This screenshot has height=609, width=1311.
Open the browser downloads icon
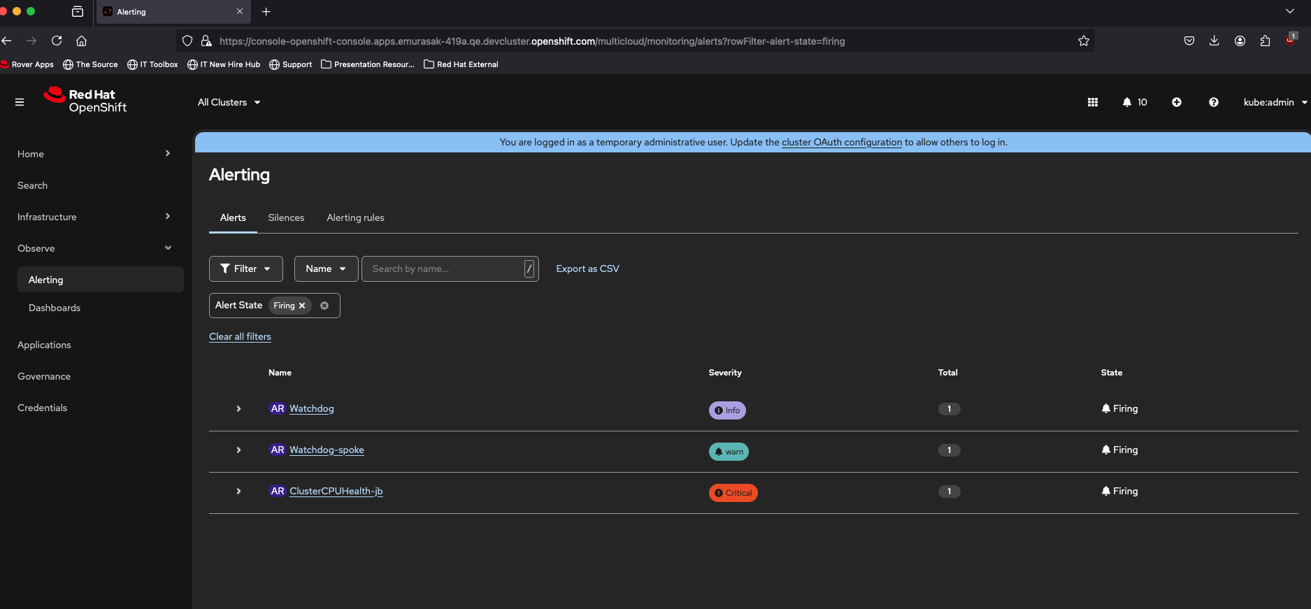tap(1215, 41)
